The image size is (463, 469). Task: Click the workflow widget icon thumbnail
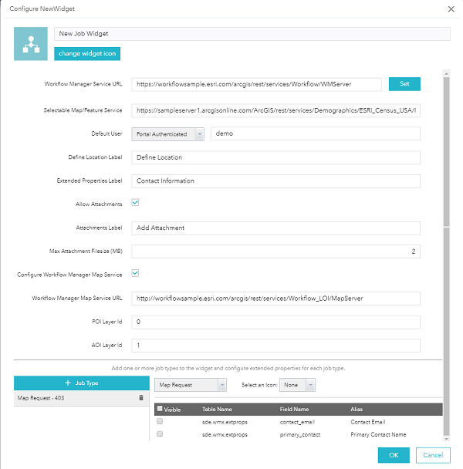31,45
